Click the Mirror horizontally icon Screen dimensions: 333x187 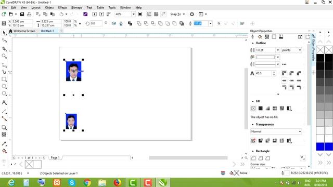tap(114, 23)
